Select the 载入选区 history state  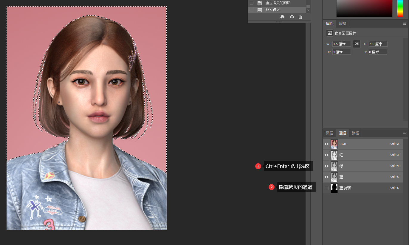pos(272,10)
